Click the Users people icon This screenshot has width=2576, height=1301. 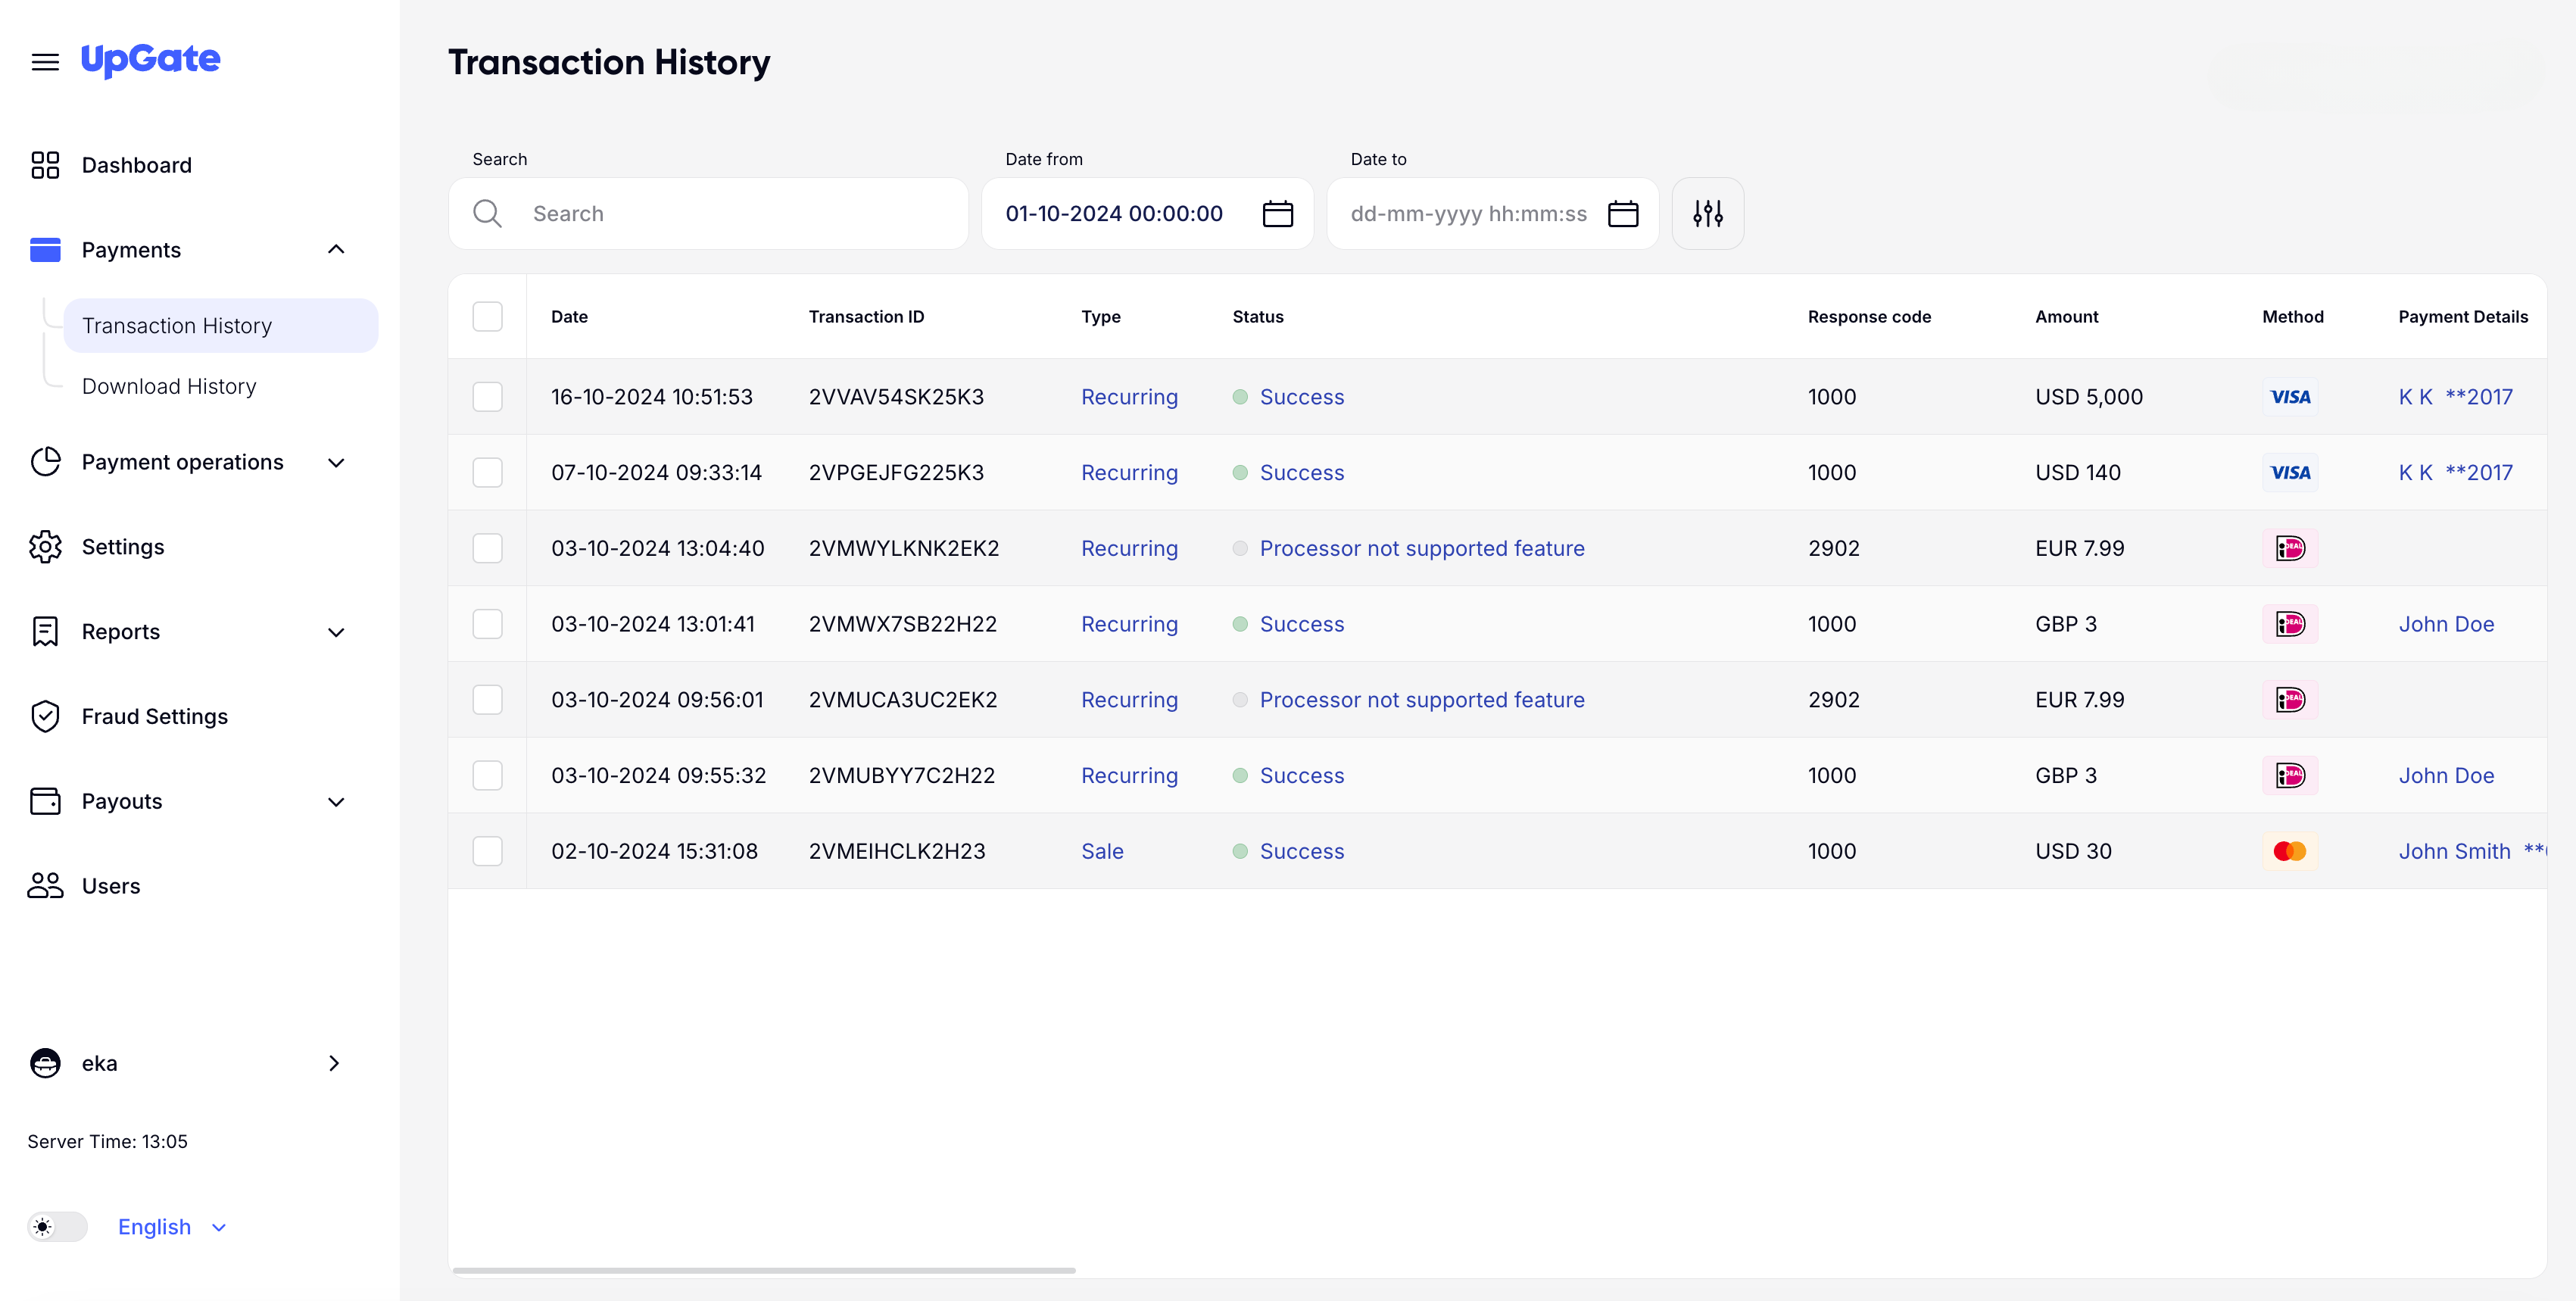[45, 886]
